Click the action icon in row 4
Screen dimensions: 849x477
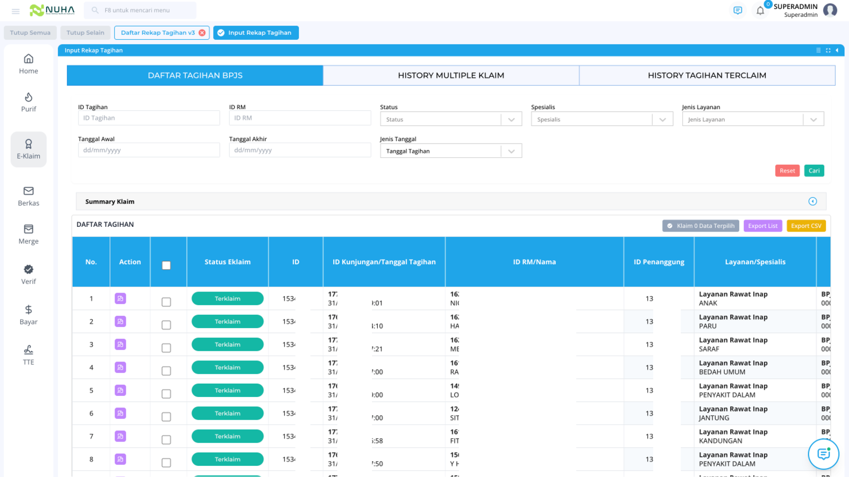pyautogui.click(x=120, y=367)
